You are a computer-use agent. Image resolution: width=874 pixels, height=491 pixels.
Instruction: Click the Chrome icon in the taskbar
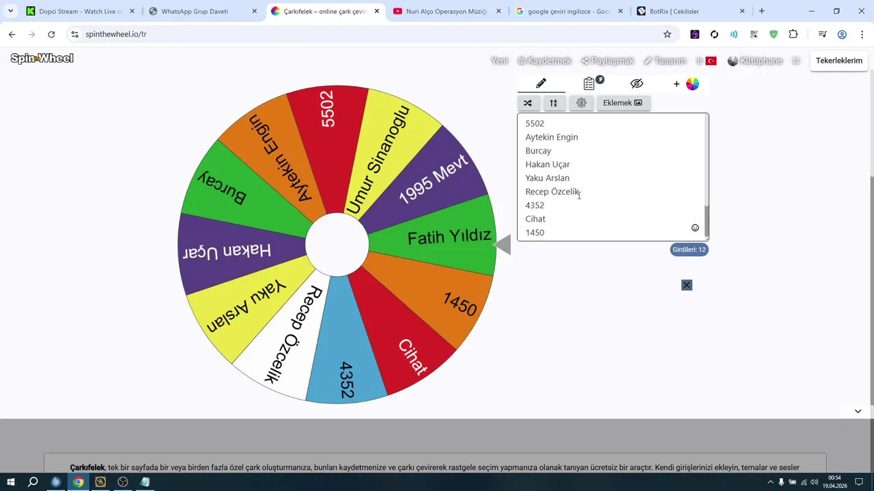pos(79,482)
